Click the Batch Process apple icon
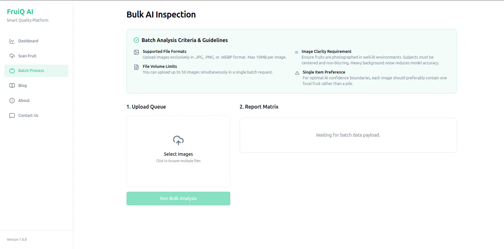 [12, 71]
